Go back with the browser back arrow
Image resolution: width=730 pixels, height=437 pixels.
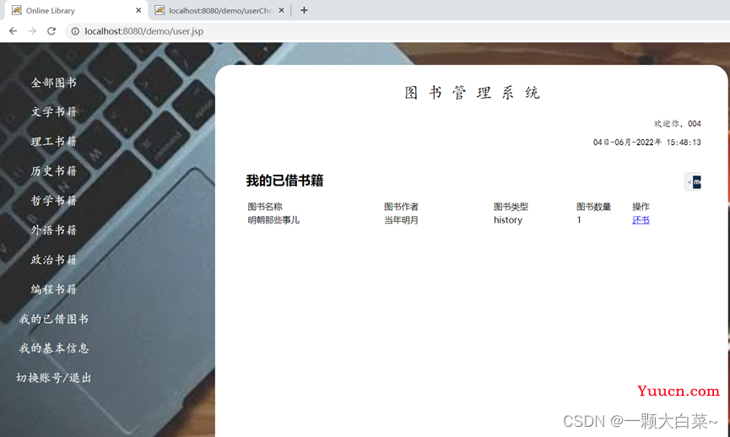click(x=13, y=30)
